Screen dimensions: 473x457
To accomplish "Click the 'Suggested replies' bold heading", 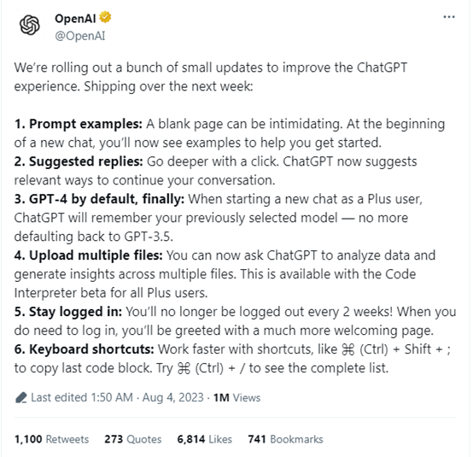I will [x=79, y=161].
